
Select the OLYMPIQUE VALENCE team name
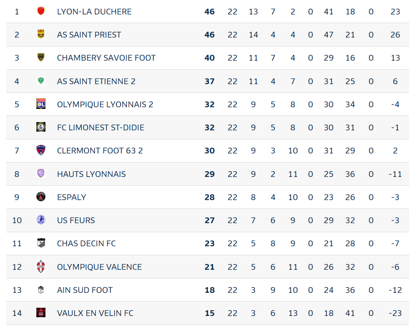[99, 267]
